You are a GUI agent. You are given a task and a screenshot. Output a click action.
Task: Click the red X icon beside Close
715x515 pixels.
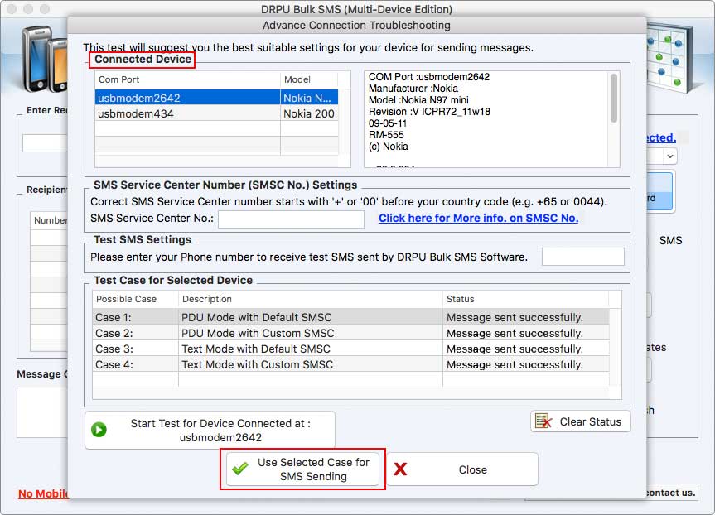pyautogui.click(x=400, y=469)
